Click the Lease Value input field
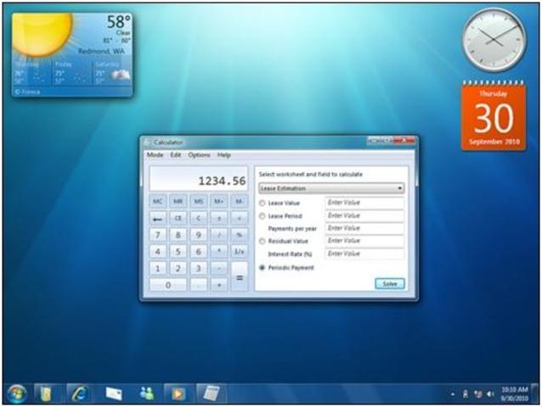This screenshot has width=542, height=407. 364,203
